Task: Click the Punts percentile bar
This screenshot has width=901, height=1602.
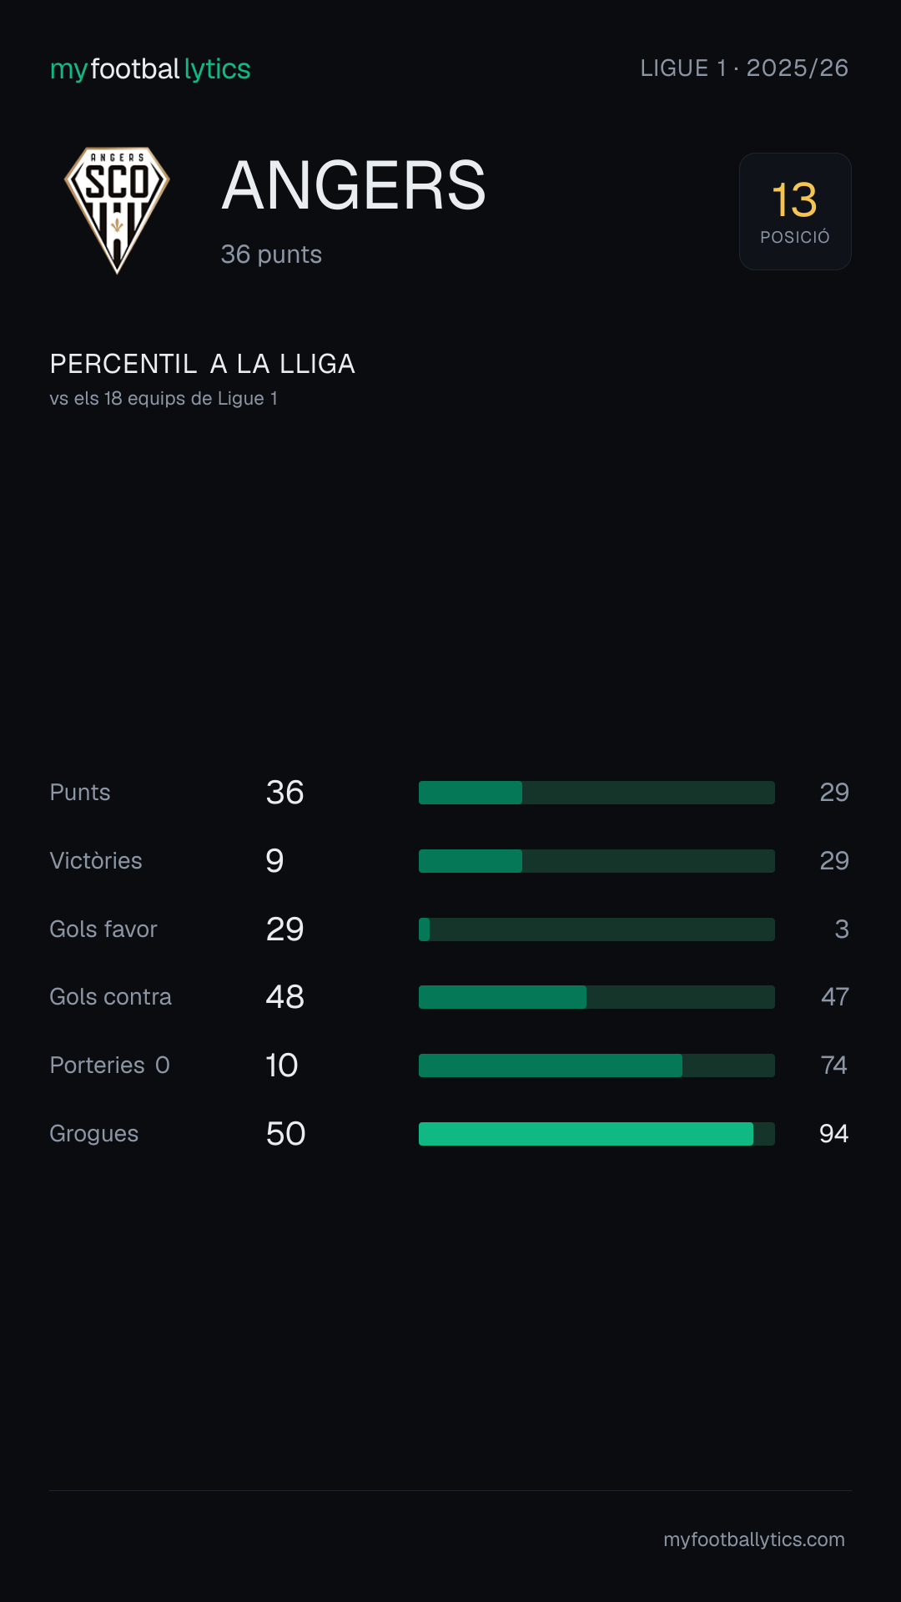Action: pos(596,793)
